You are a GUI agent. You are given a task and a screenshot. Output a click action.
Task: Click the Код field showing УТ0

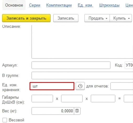(x=129, y=65)
